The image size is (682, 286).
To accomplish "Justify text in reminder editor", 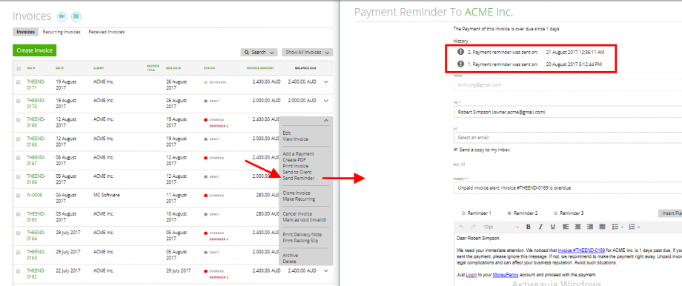I will (603, 227).
